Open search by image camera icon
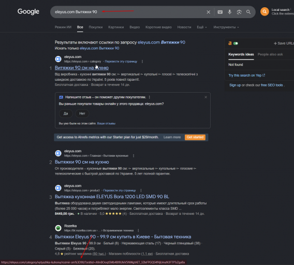Screen dimensions: 294x265 pyautogui.click(x=239, y=12)
